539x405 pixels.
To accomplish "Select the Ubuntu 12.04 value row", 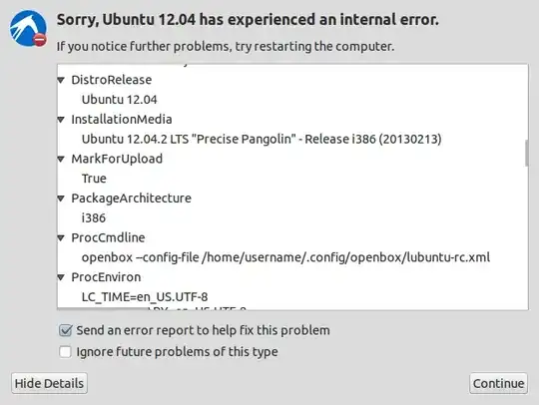I will (292, 100).
